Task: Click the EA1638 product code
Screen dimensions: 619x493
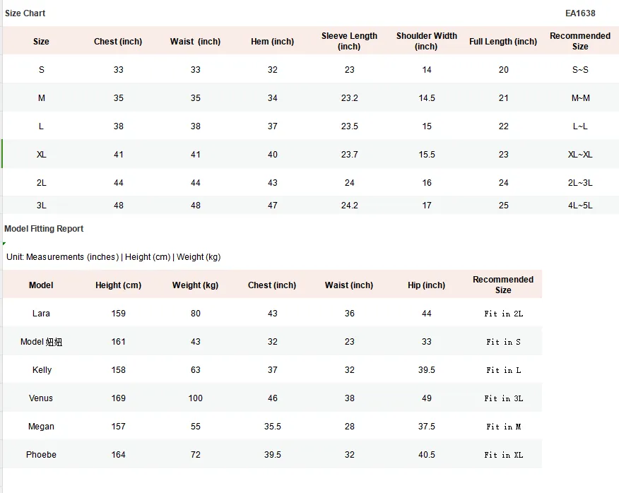Action: pos(580,13)
